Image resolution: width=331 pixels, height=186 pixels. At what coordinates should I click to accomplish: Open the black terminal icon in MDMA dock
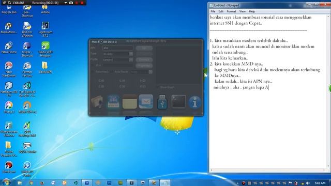[178, 102]
